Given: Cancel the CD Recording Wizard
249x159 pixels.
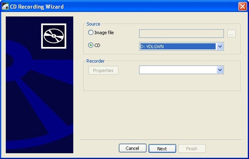Looking at the screenshot, I should 133,148.
